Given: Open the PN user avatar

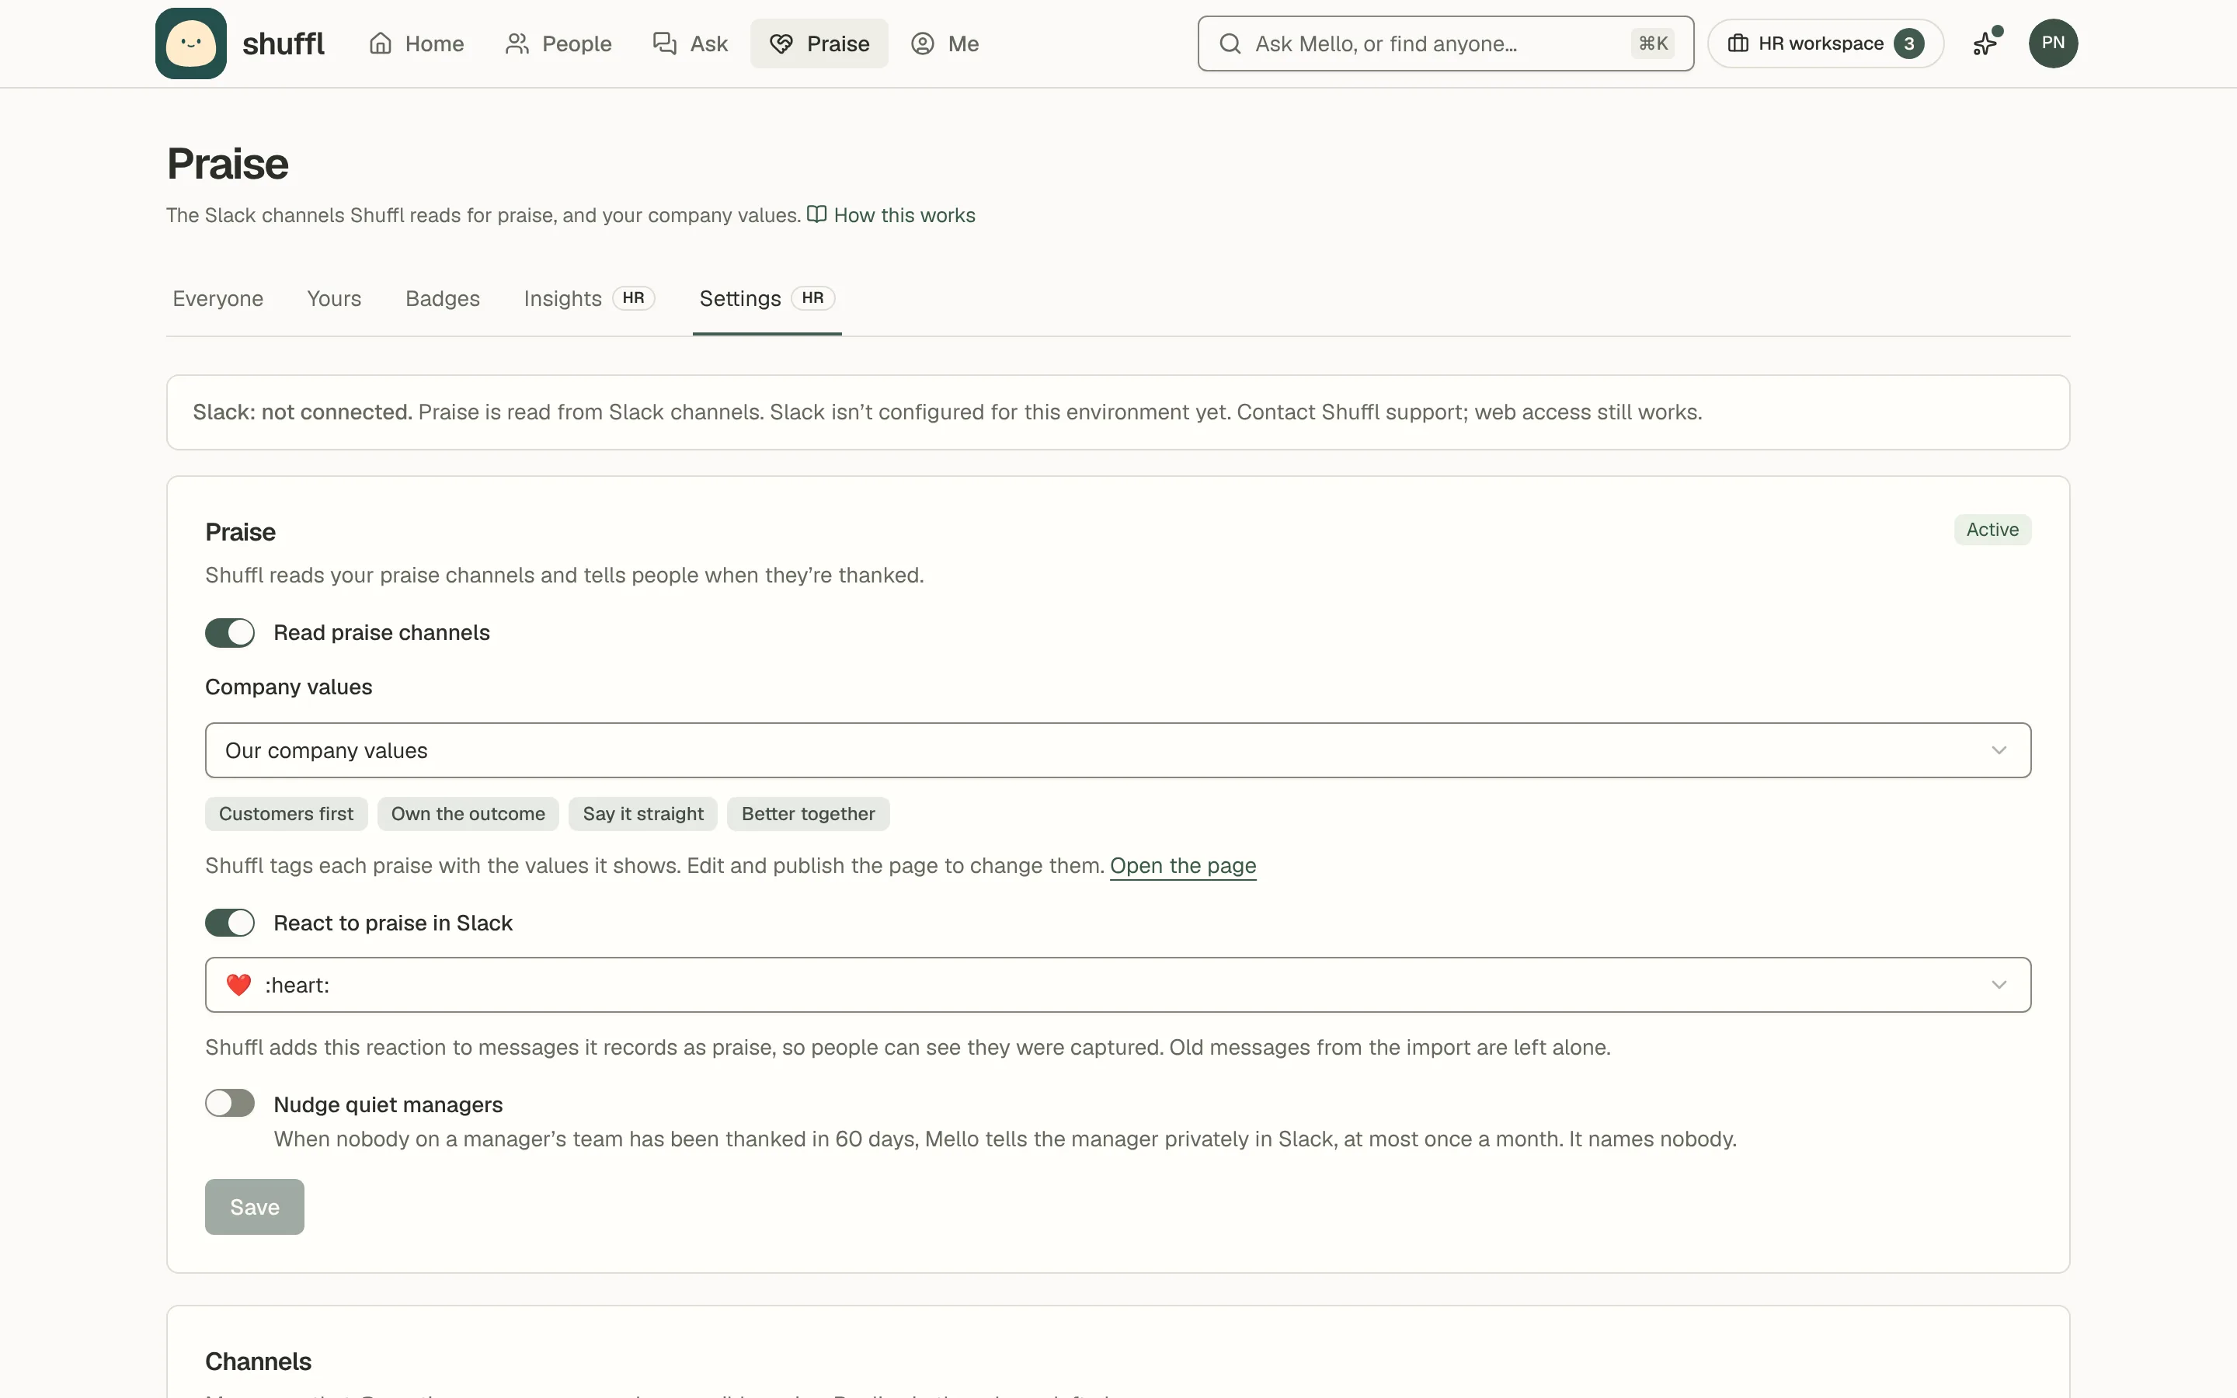Looking at the screenshot, I should click(2053, 43).
